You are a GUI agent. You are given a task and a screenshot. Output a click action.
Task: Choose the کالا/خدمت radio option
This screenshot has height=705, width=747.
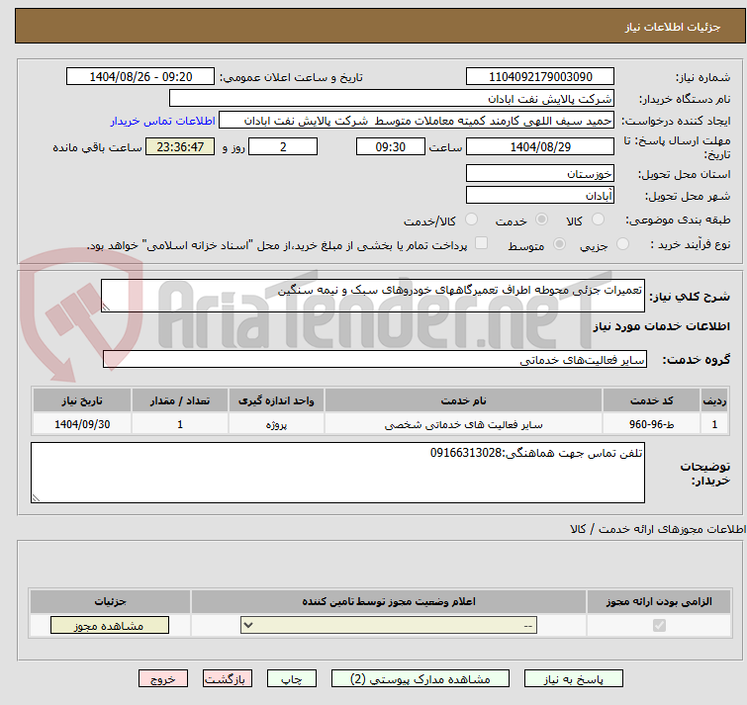point(471,220)
